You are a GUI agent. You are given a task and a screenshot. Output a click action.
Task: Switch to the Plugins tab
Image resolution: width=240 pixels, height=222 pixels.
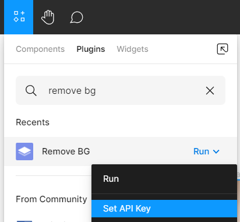click(x=91, y=49)
